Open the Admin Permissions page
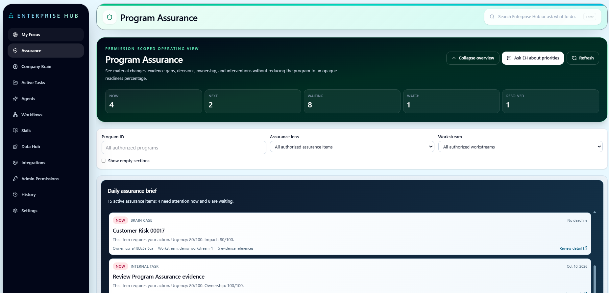 (46, 179)
